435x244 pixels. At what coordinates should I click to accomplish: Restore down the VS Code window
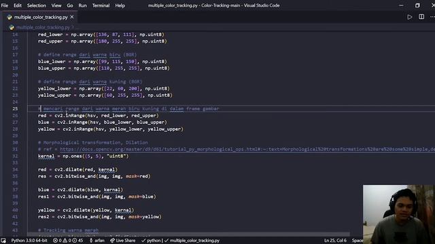point(417,5)
